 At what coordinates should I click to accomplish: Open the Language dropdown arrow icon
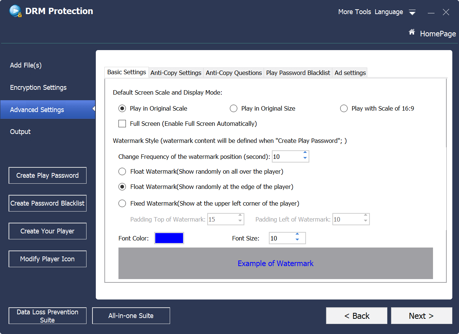click(x=412, y=12)
